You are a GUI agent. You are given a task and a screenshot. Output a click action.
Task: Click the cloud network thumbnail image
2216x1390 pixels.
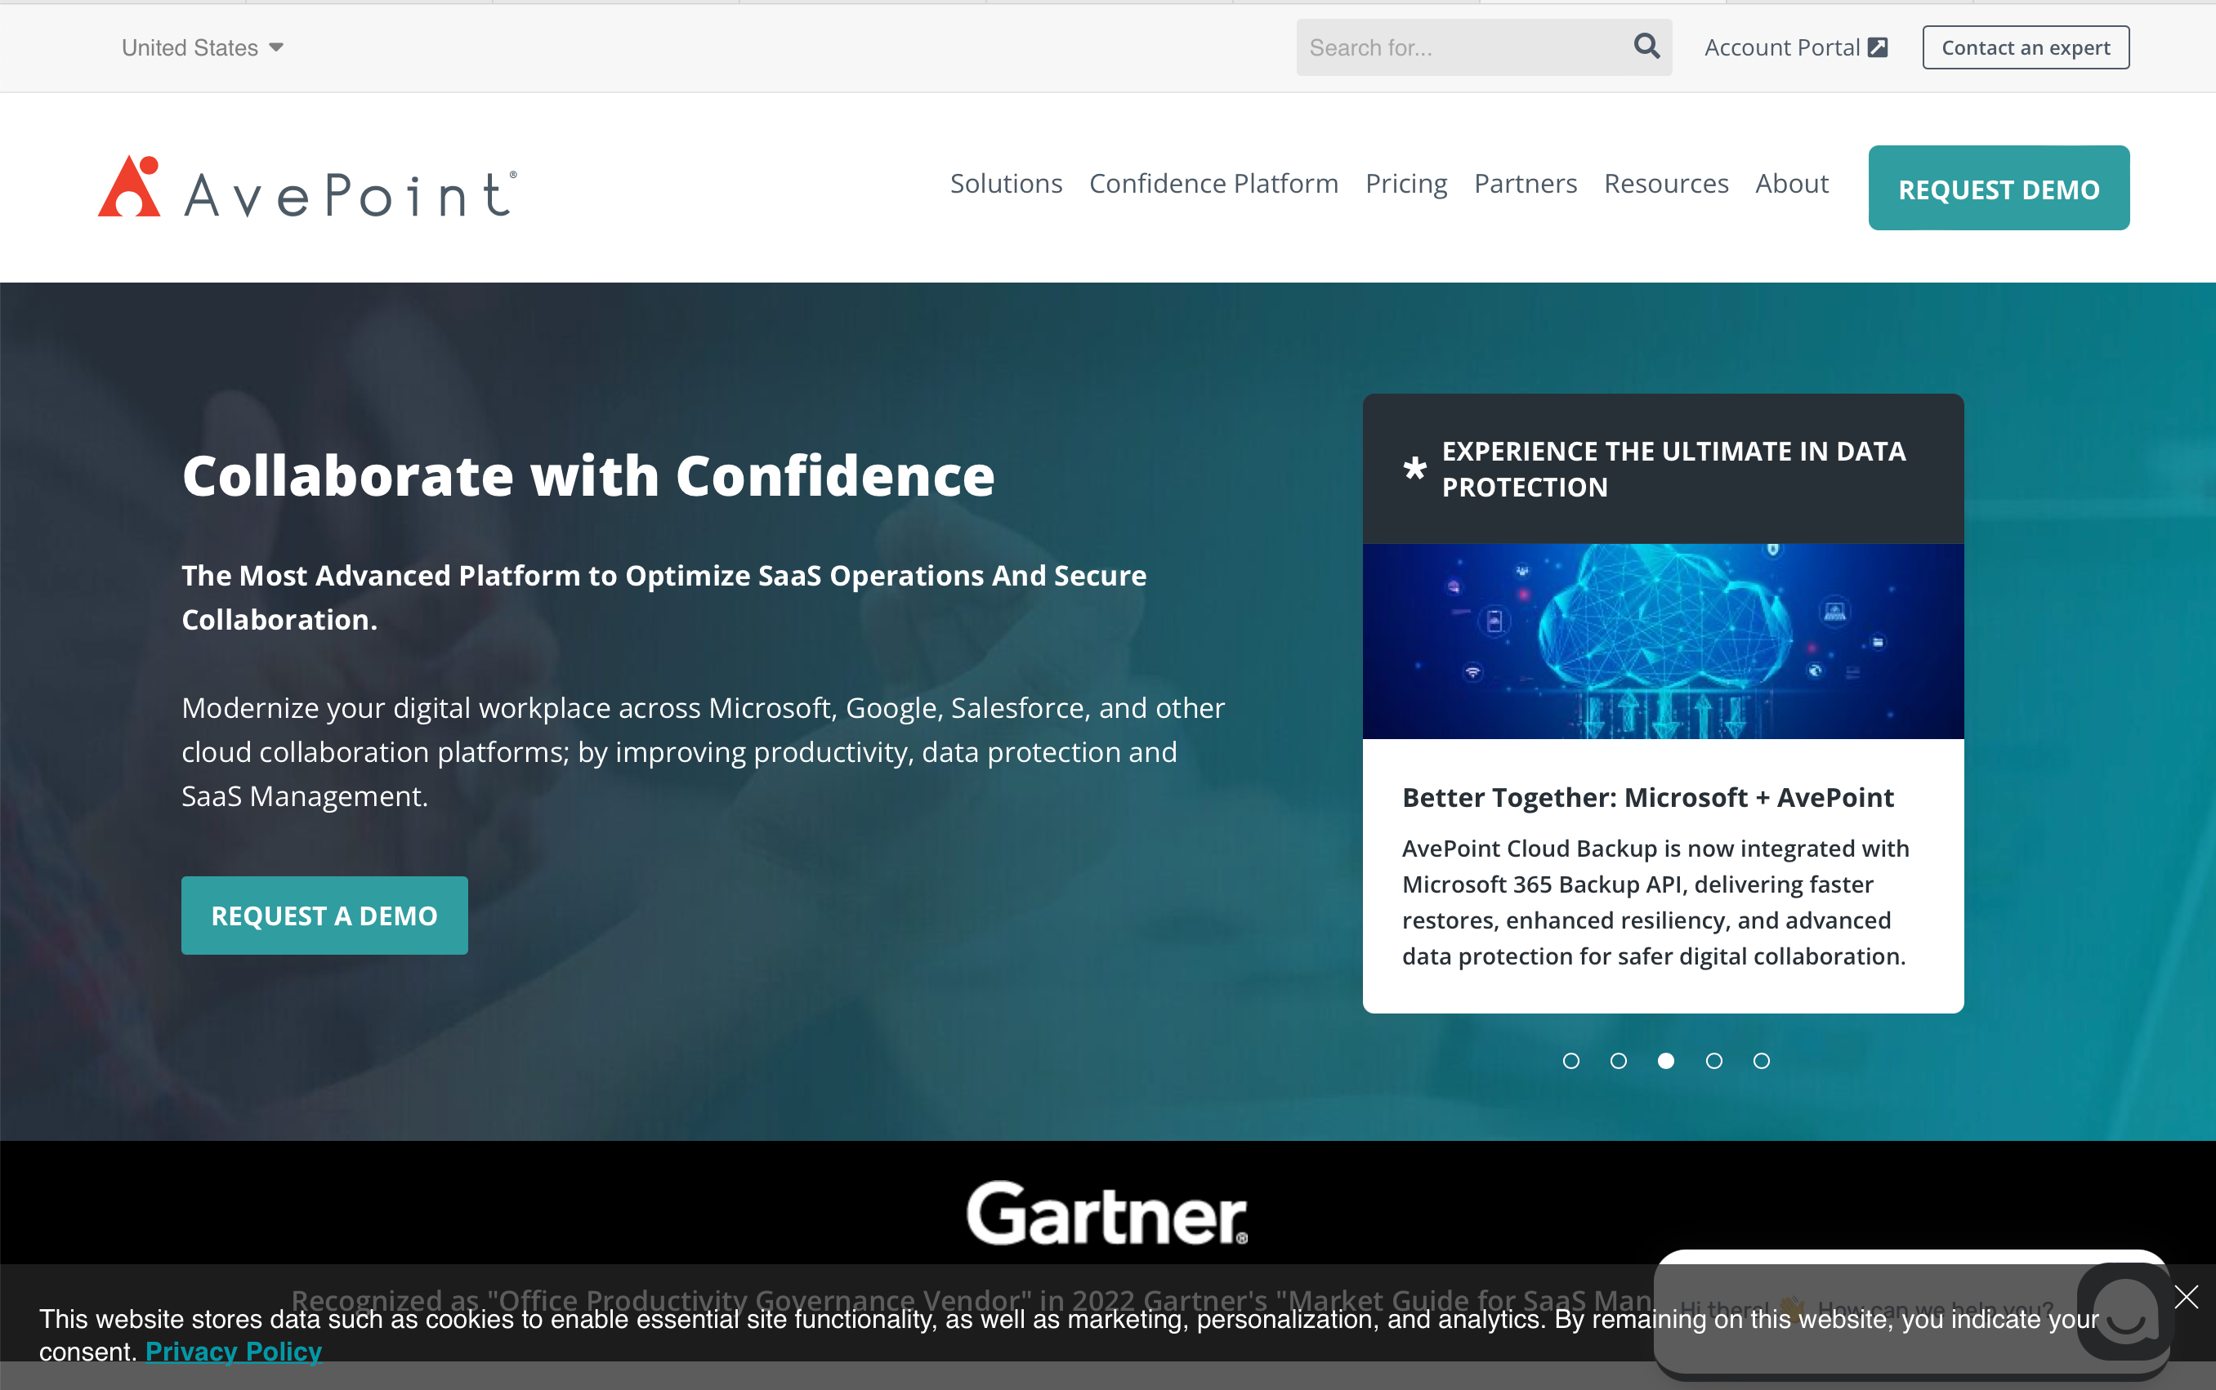click(x=1663, y=642)
